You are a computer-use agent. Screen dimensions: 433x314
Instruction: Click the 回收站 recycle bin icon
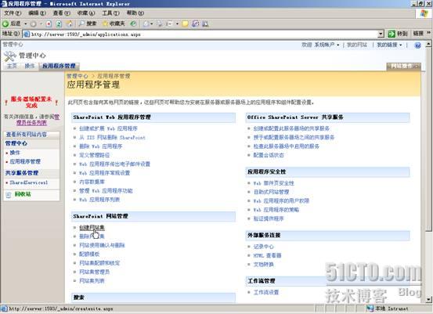point(9,195)
